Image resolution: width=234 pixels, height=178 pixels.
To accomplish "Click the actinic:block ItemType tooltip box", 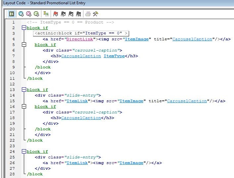I will pos(81,33).
